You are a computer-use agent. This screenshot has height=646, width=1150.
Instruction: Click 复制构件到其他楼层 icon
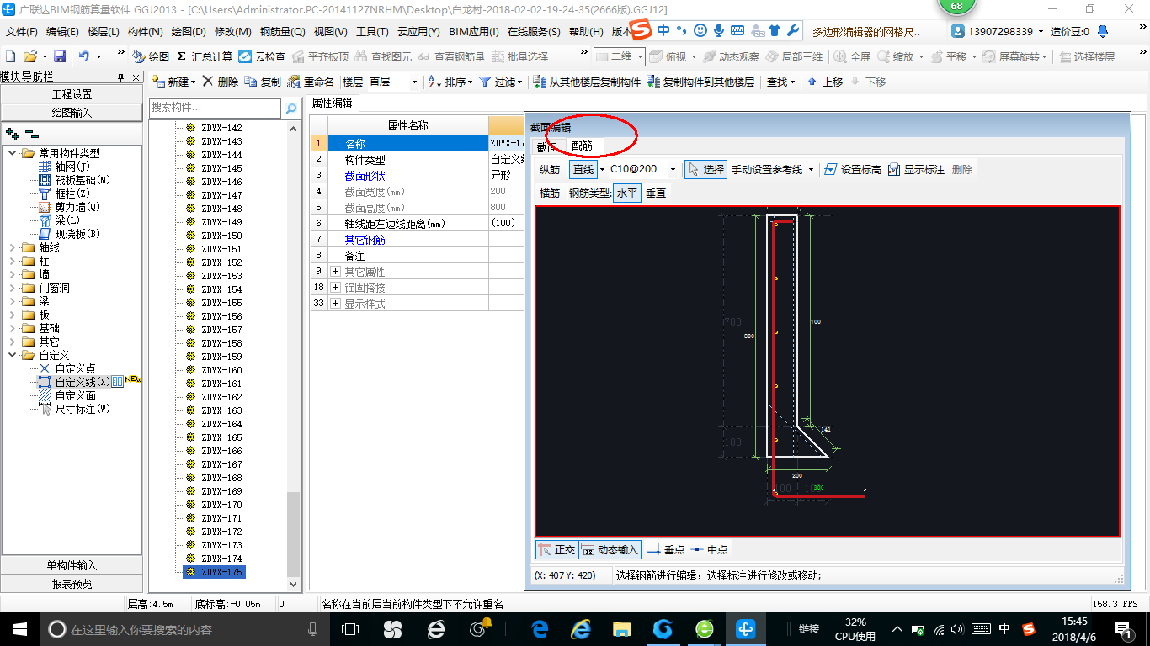pyautogui.click(x=701, y=82)
